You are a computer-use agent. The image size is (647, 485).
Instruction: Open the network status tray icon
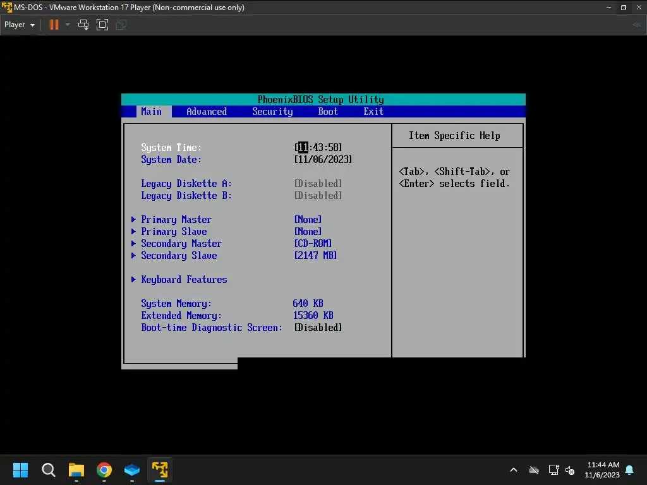553,470
